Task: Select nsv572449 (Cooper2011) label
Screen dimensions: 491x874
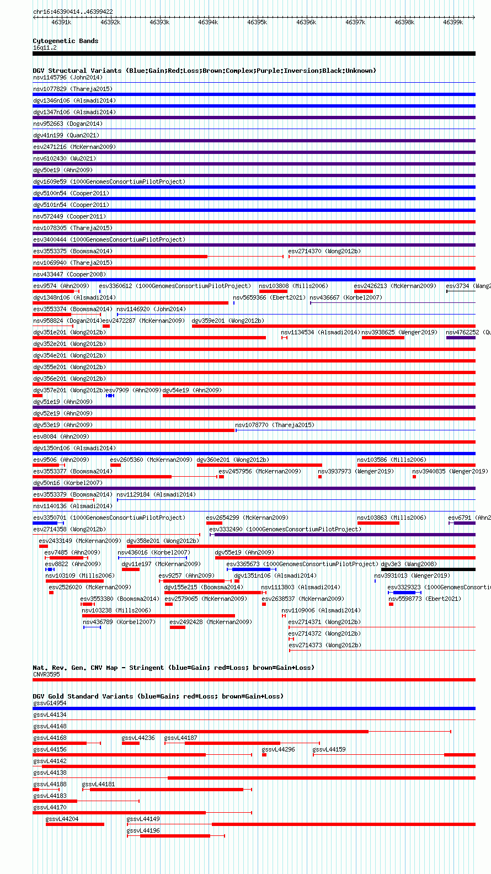Action: click(70, 216)
